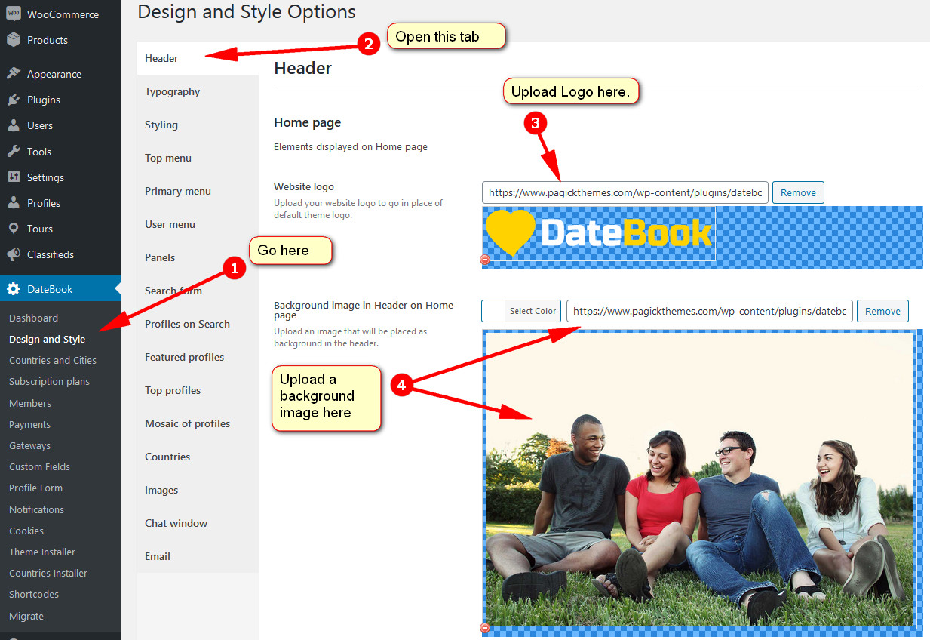
Task: Click the website logo URL field
Action: pyautogui.click(x=625, y=192)
